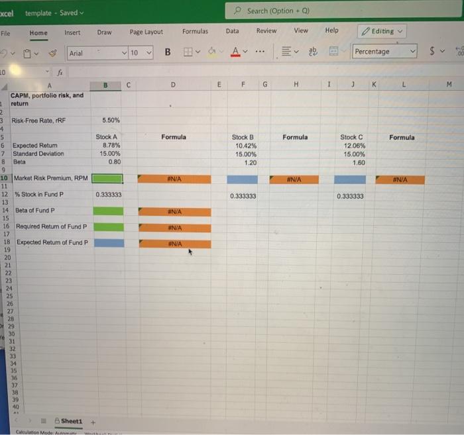Click the next sheet arrow
The width and height of the screenshot is (464, 435).
tap(30, 420)
